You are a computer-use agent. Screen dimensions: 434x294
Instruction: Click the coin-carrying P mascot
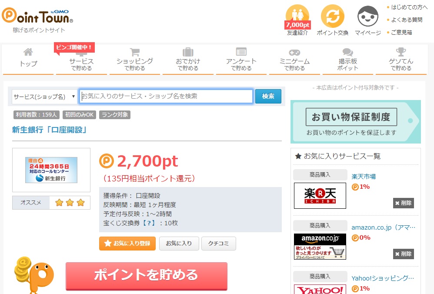pyautogui.click(x=34, y=275)
